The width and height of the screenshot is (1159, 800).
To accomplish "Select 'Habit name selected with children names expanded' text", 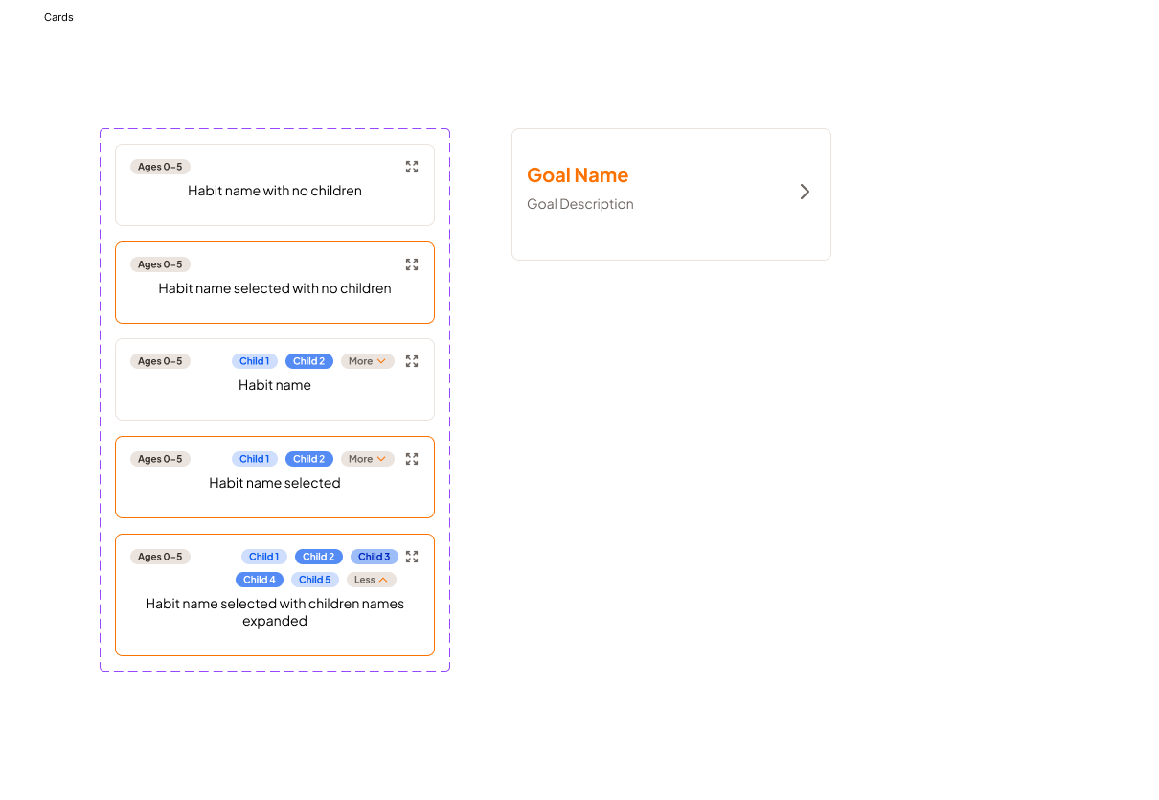I will [x=275, y=612].
